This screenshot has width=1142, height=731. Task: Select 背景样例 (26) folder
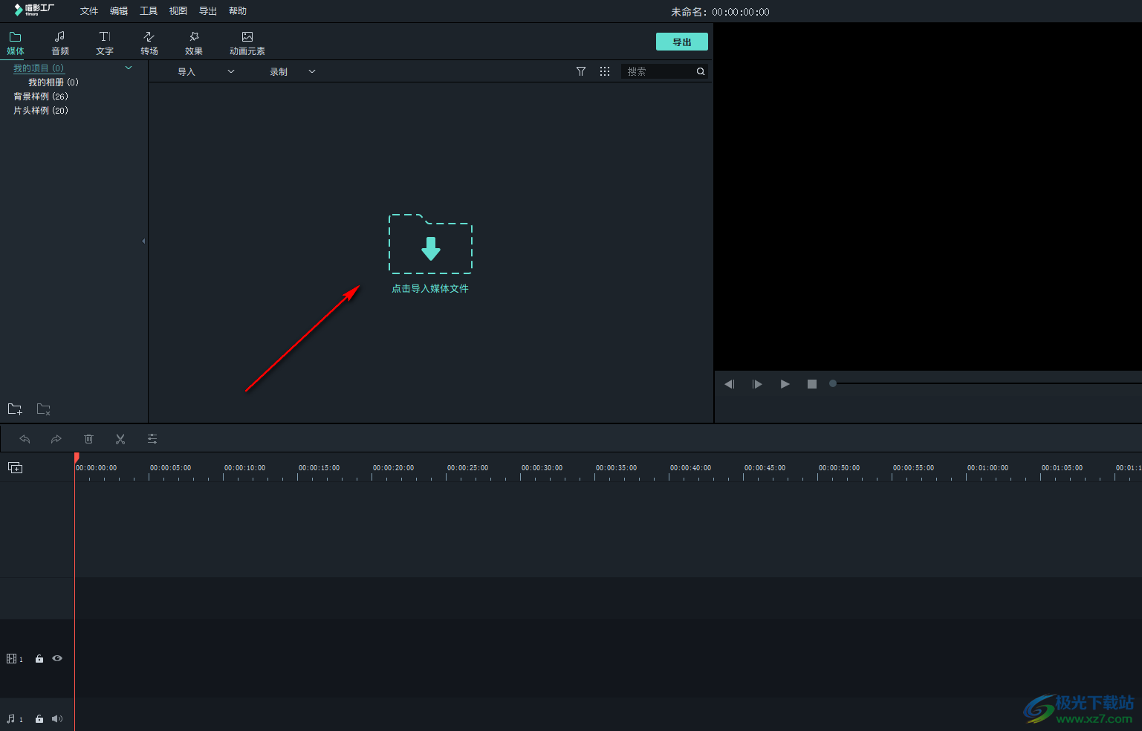41,97
